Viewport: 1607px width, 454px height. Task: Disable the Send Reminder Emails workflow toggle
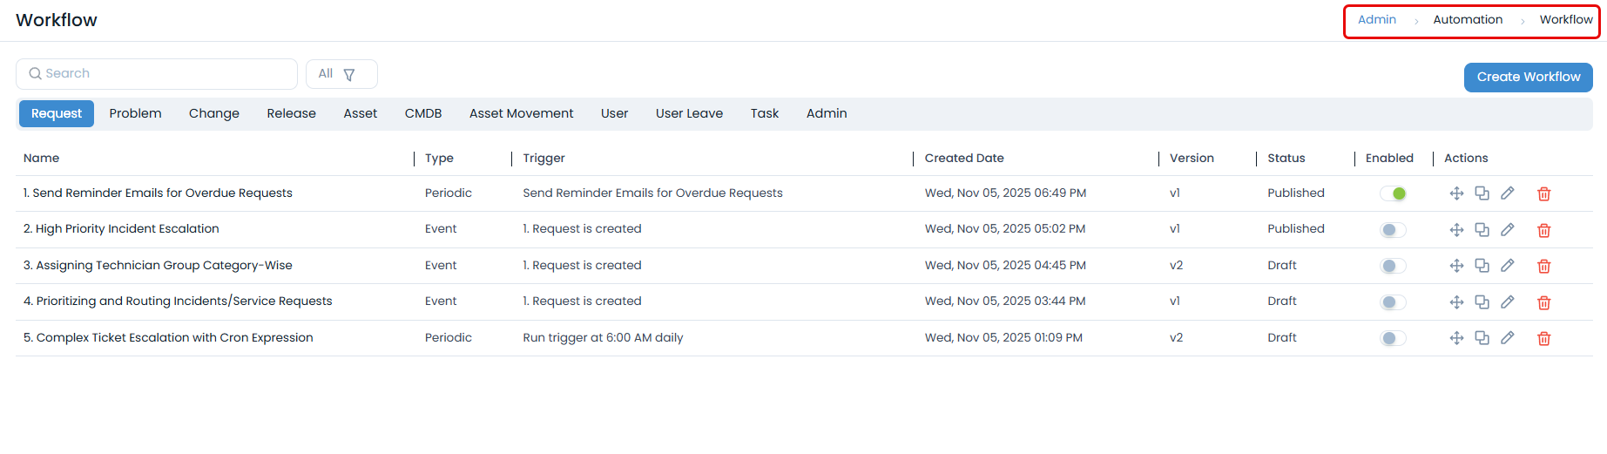(x=1393, y=193)
